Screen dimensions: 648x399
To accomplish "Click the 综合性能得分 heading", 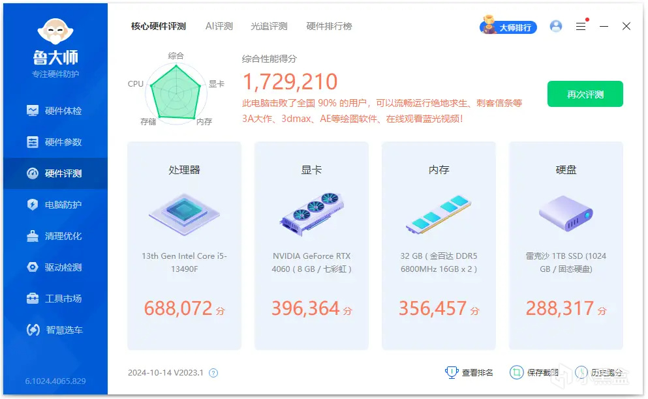I will [x=269, y=59].
